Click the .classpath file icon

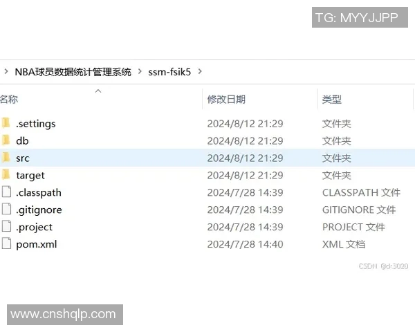pyautogui.click(x=6, y=192)
